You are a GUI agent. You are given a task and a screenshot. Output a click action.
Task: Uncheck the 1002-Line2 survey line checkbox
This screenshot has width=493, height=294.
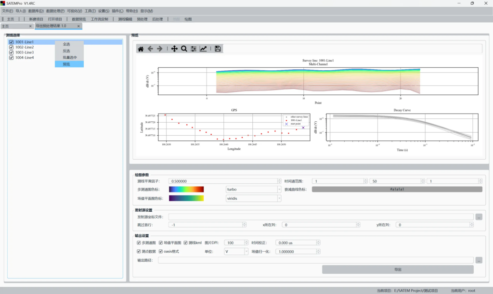click(12, 47)
